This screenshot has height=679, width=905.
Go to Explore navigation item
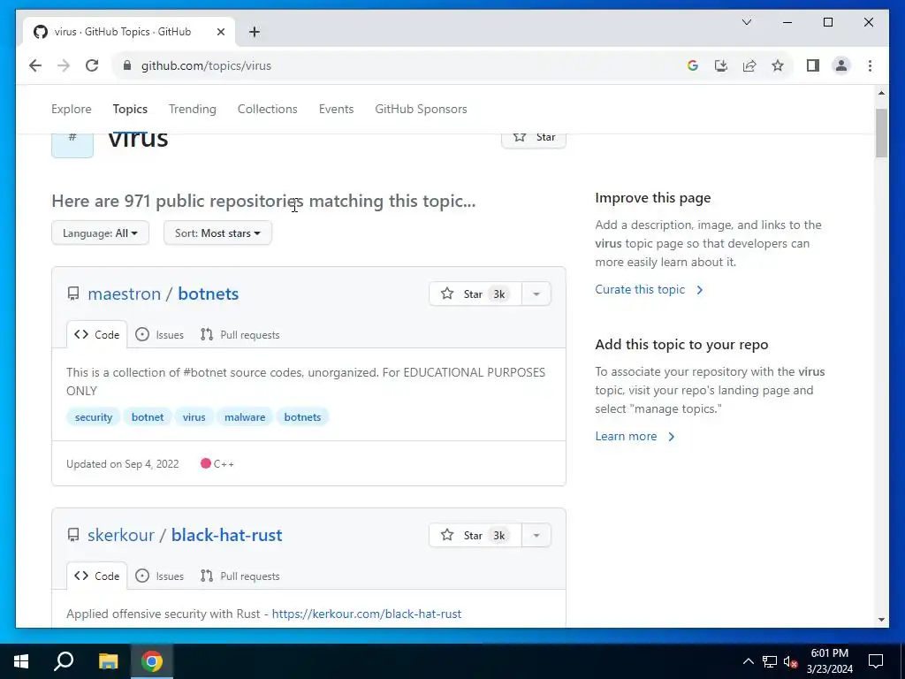[72, 109]
